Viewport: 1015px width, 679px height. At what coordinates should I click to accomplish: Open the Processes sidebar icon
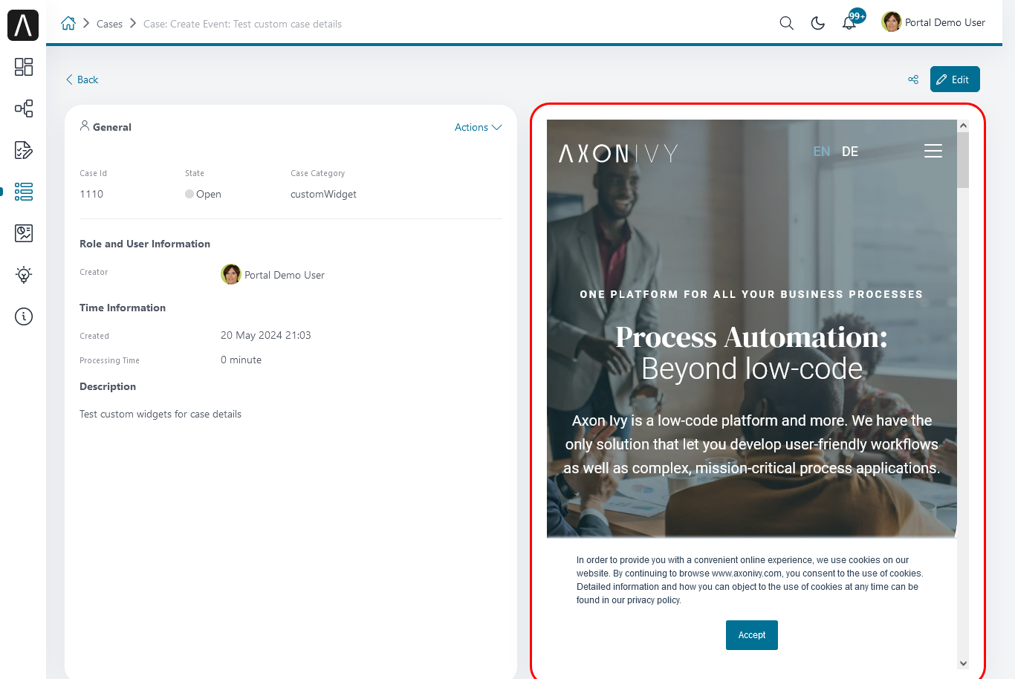24,108
